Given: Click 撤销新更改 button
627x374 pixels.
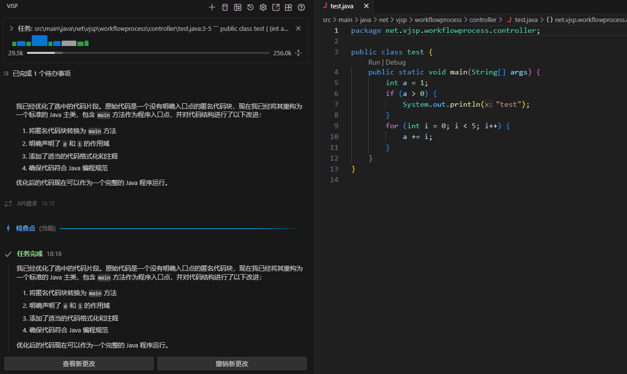Looking at the screenshot, I should [x=232, y=364].
